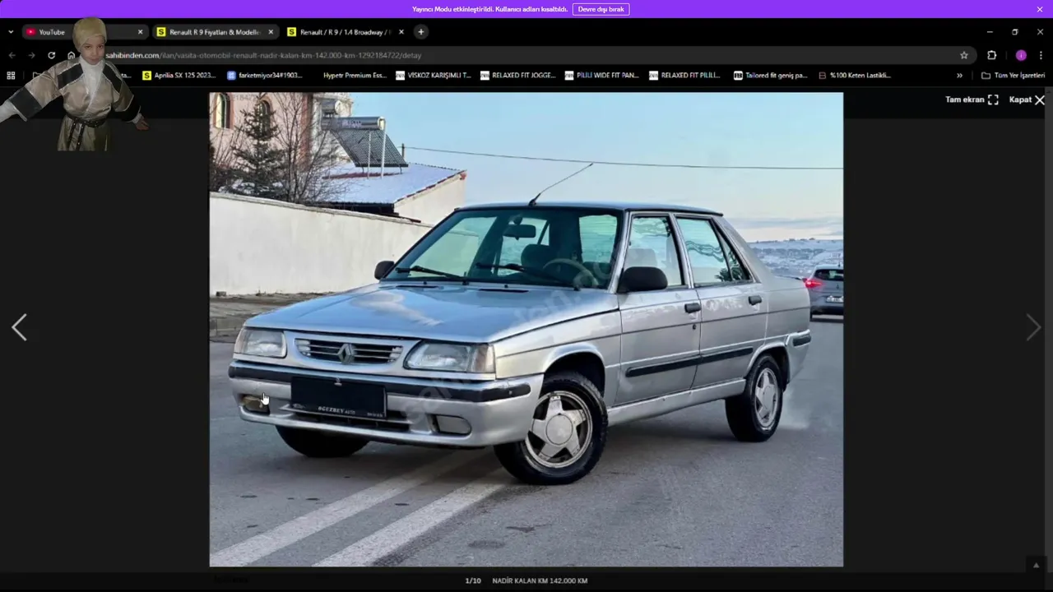Click NADİR KALAN KM 142.000 KM caption
The height and width of the screenshot is (592, 1053).
(540, 580)
